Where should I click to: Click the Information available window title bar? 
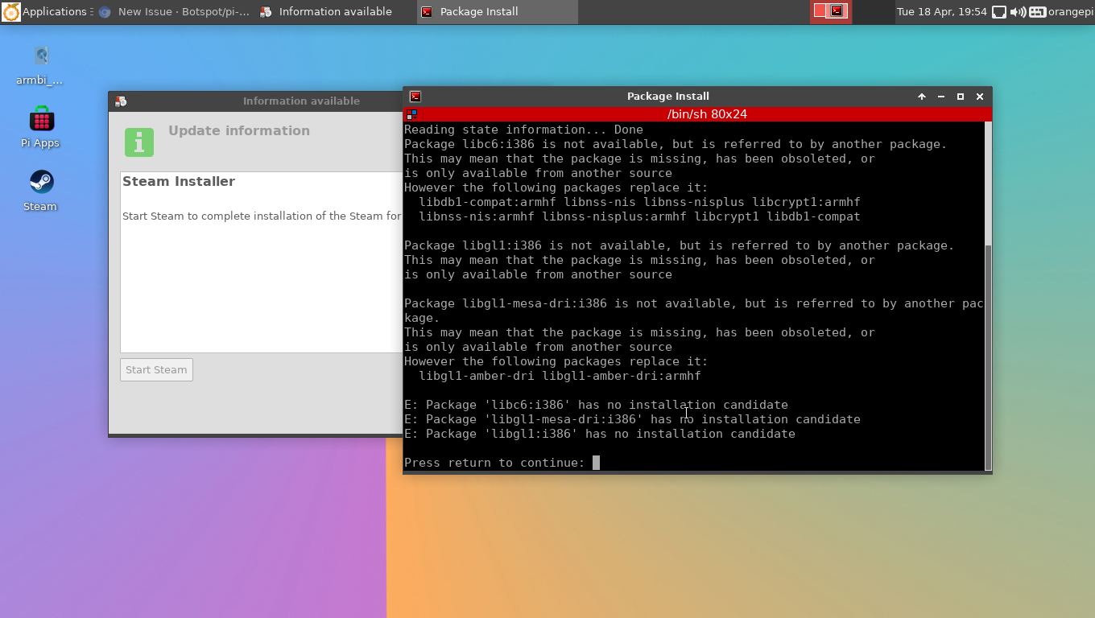click(256, 101)
